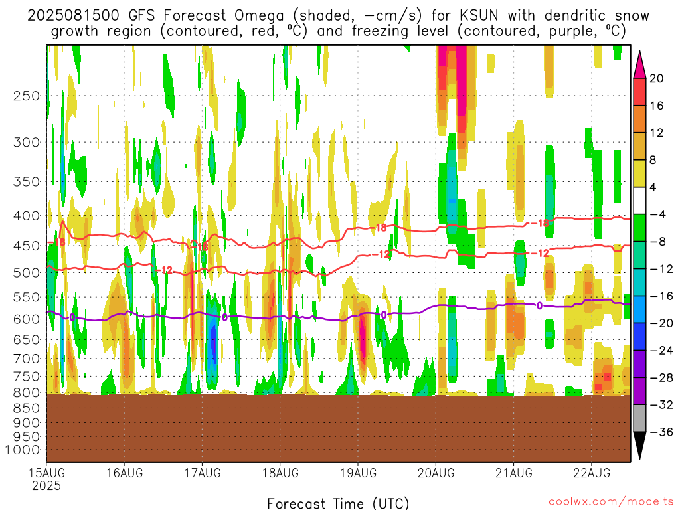Viewport: 680px width, 510px height.
Task: Select the 17AUG date label
Action: click(203, 473)
